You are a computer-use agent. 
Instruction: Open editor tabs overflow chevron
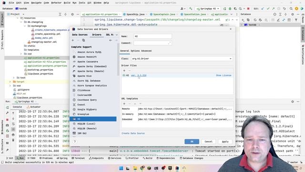pyautogui.click(x=231, y=14)
